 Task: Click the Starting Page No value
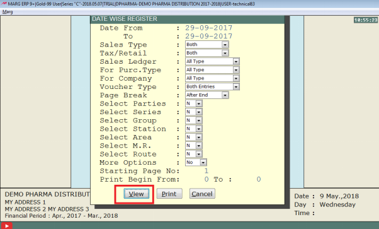click(x=206, y=171)
